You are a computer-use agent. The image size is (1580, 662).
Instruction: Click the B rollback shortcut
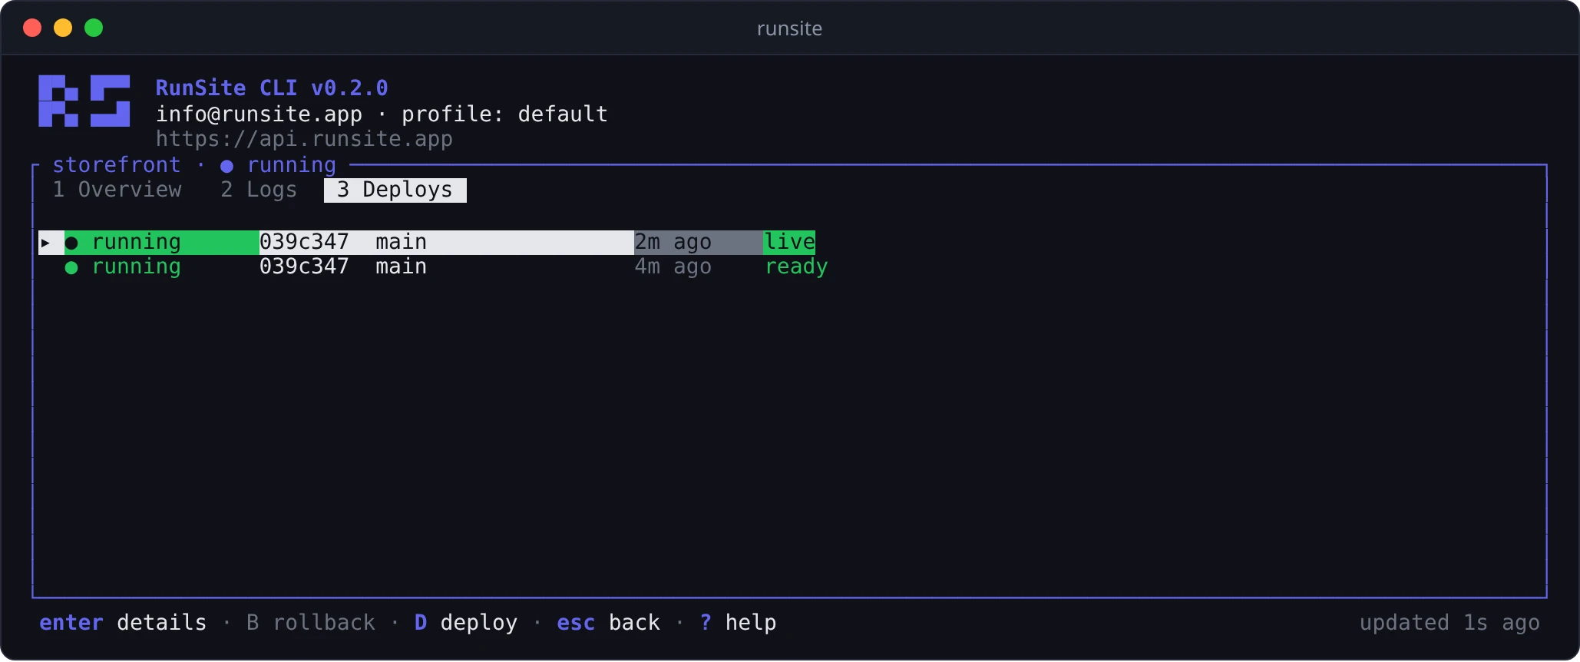[311, 622]
